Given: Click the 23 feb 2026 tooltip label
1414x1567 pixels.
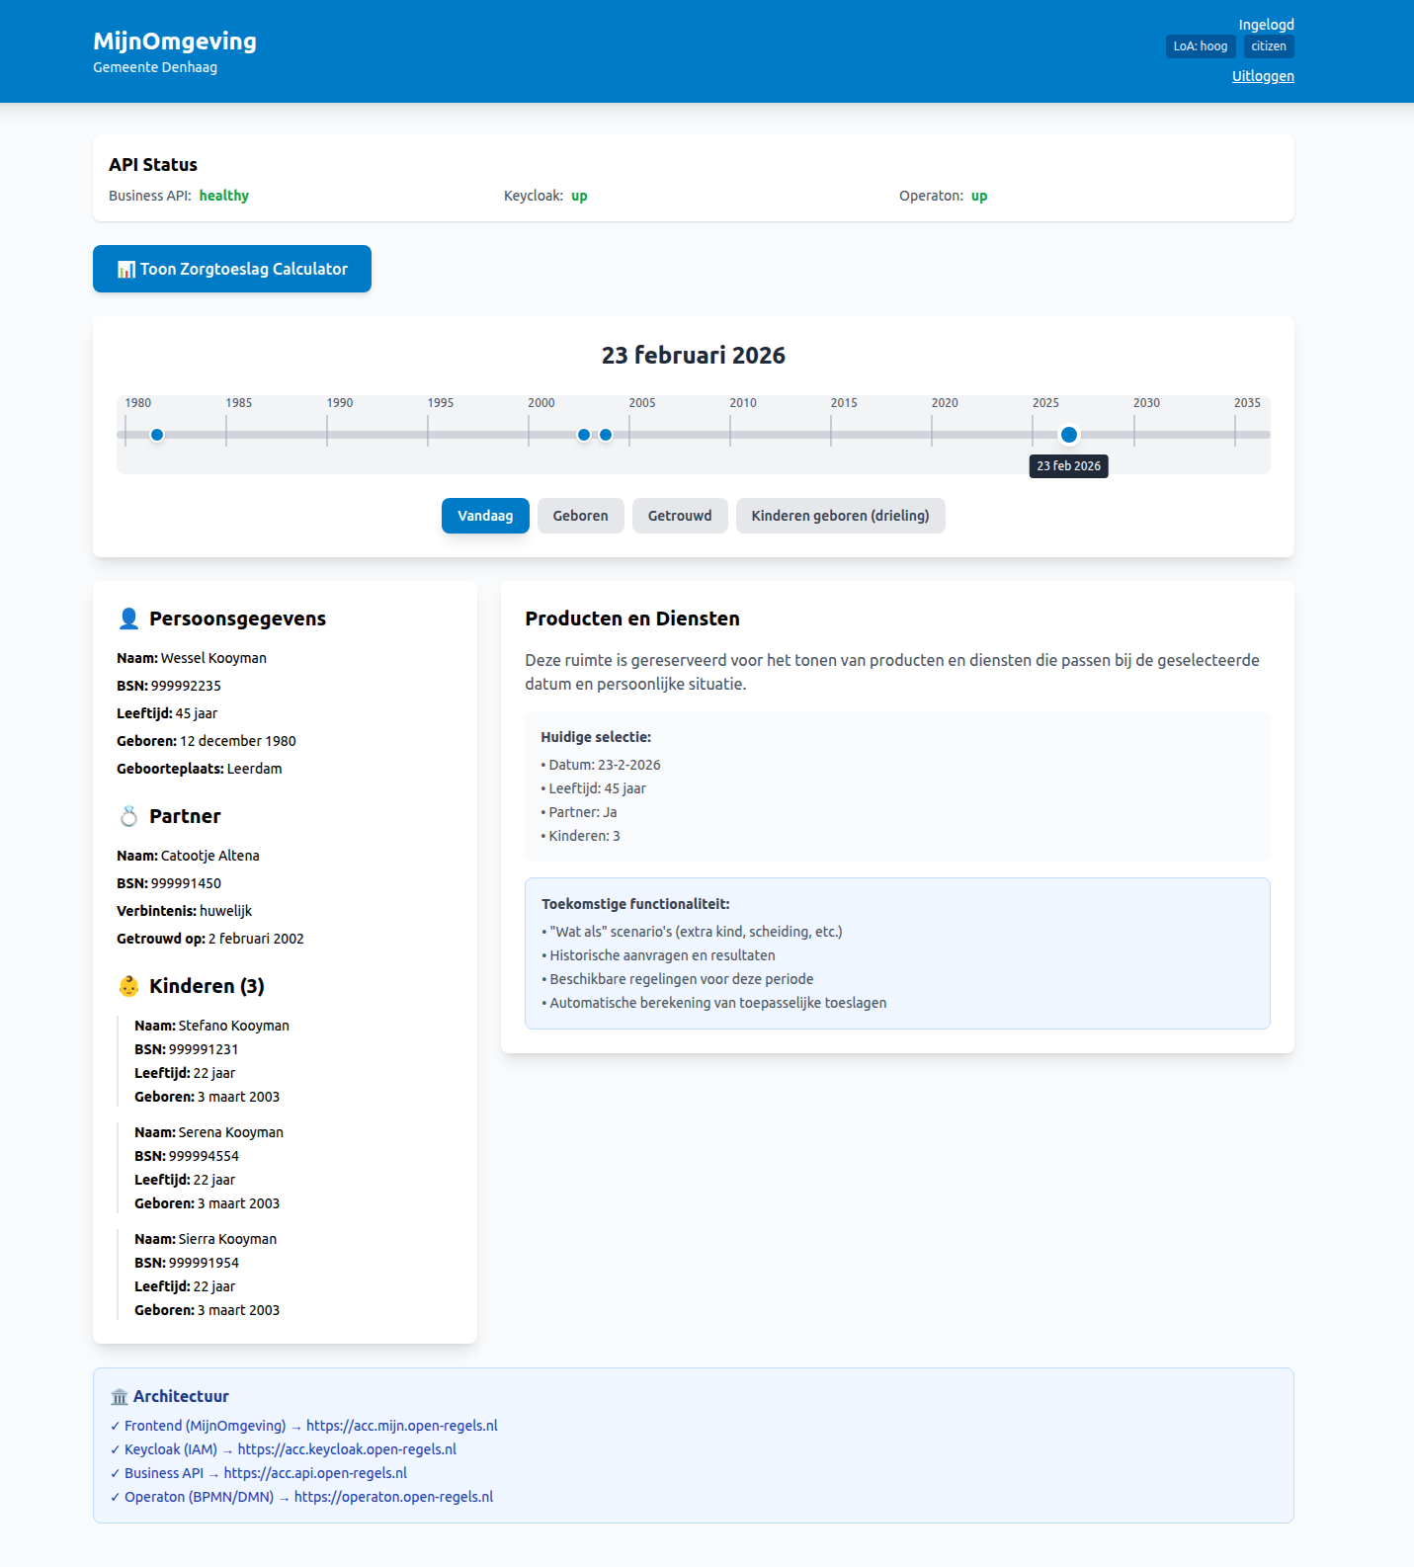Looking at the screenshot, I should (x=1069, y=466).
